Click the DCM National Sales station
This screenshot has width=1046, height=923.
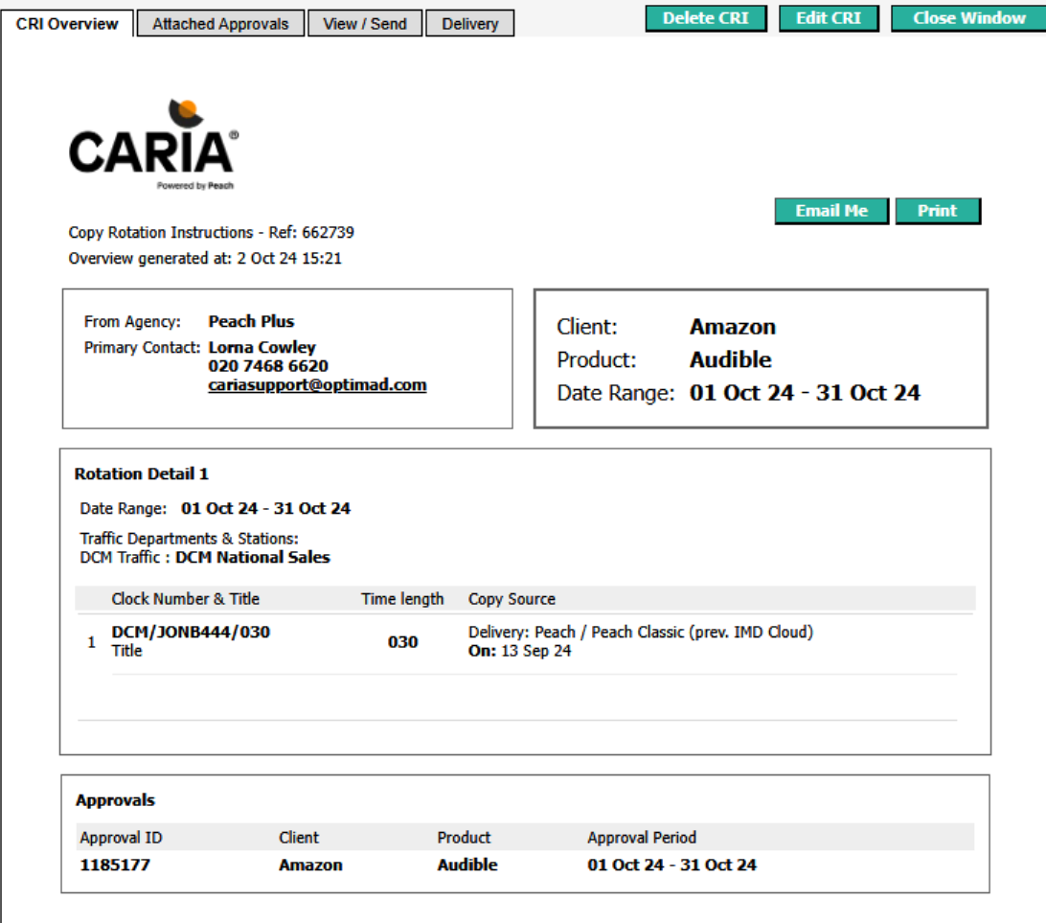[253, 557]
